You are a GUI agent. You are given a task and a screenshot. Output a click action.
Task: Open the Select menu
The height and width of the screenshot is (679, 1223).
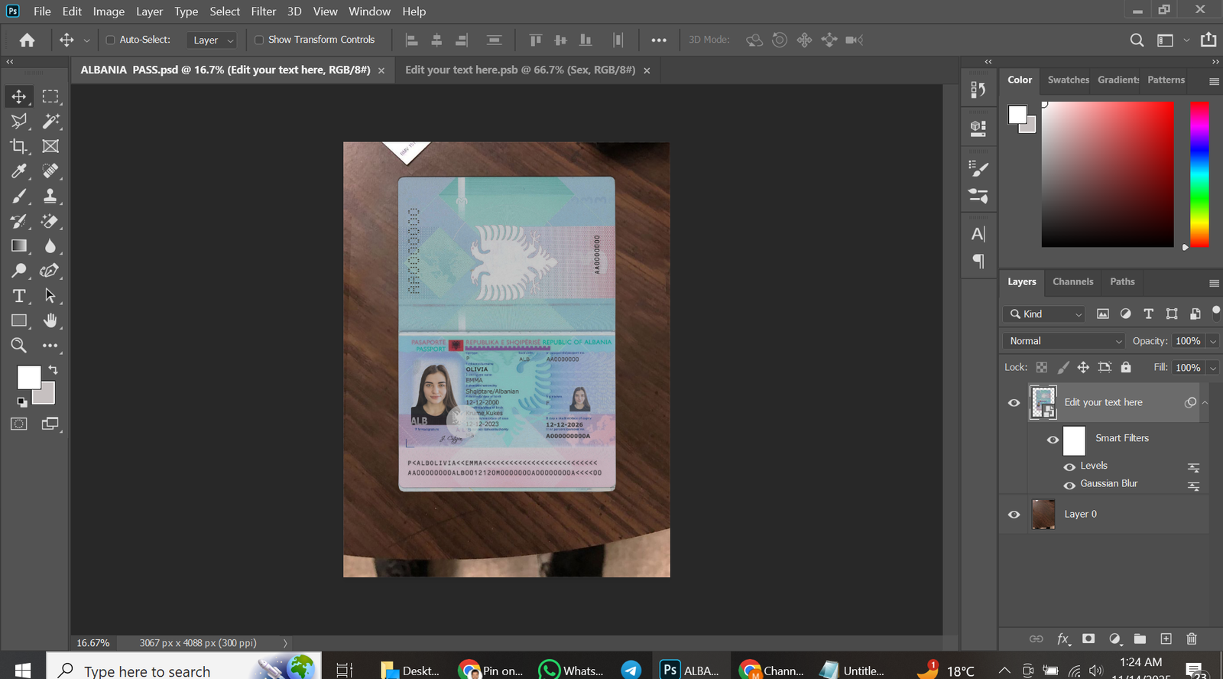point(225,11)
